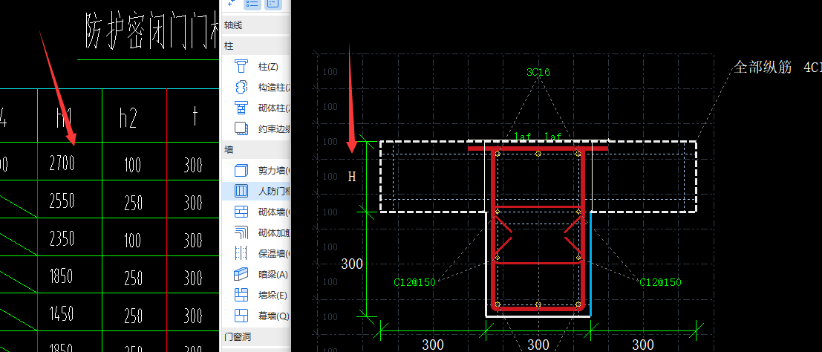The image size is (822, 352).
Task: Expand the 门窗洞 section header
Action: click(255, 337)
